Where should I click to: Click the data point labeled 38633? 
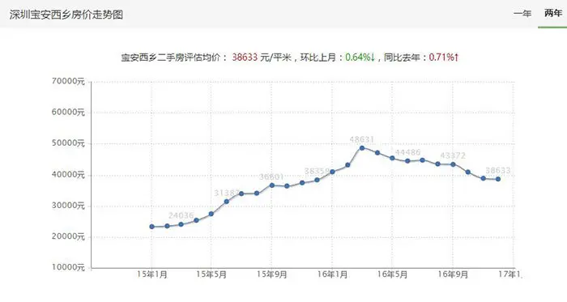498,179
